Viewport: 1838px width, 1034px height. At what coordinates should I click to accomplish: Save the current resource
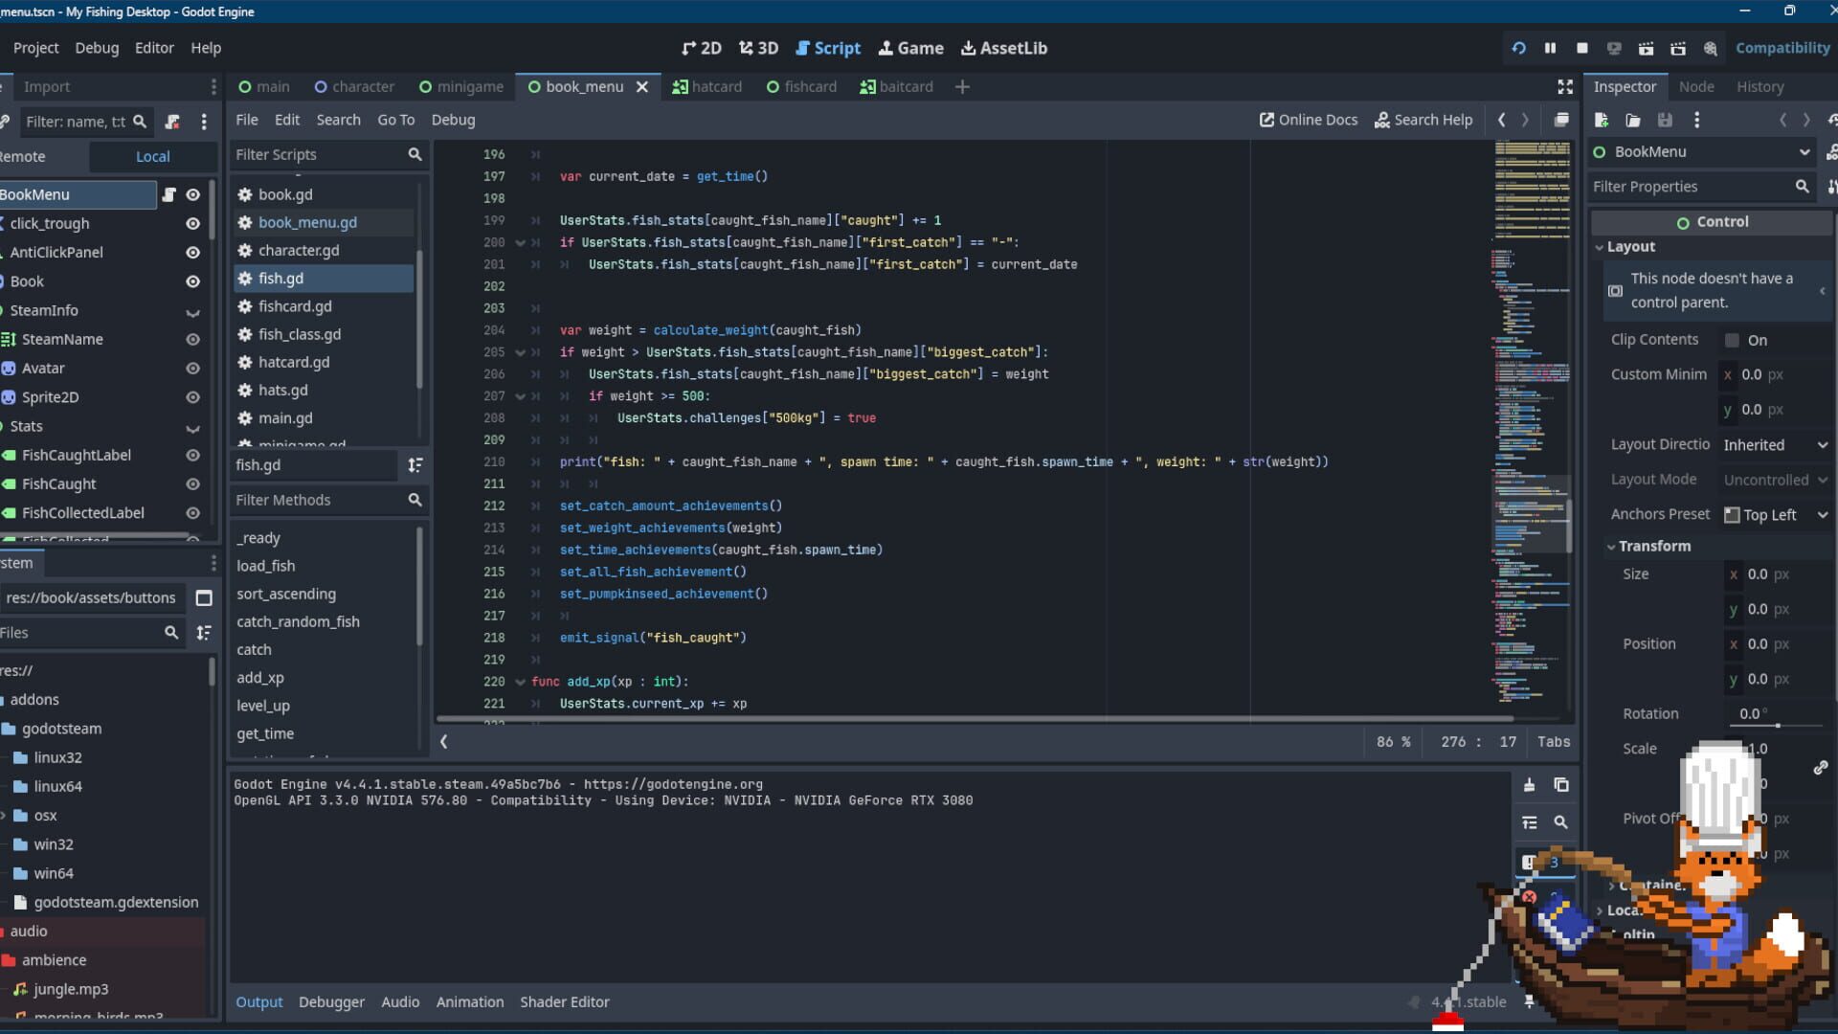[x=1666, y=120]
